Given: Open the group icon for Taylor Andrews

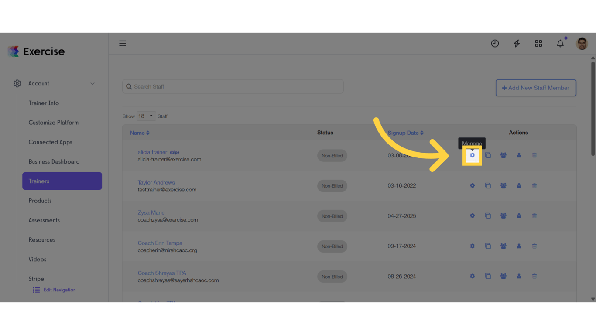Looking at the screenshot, I should [x=504, y=185].
